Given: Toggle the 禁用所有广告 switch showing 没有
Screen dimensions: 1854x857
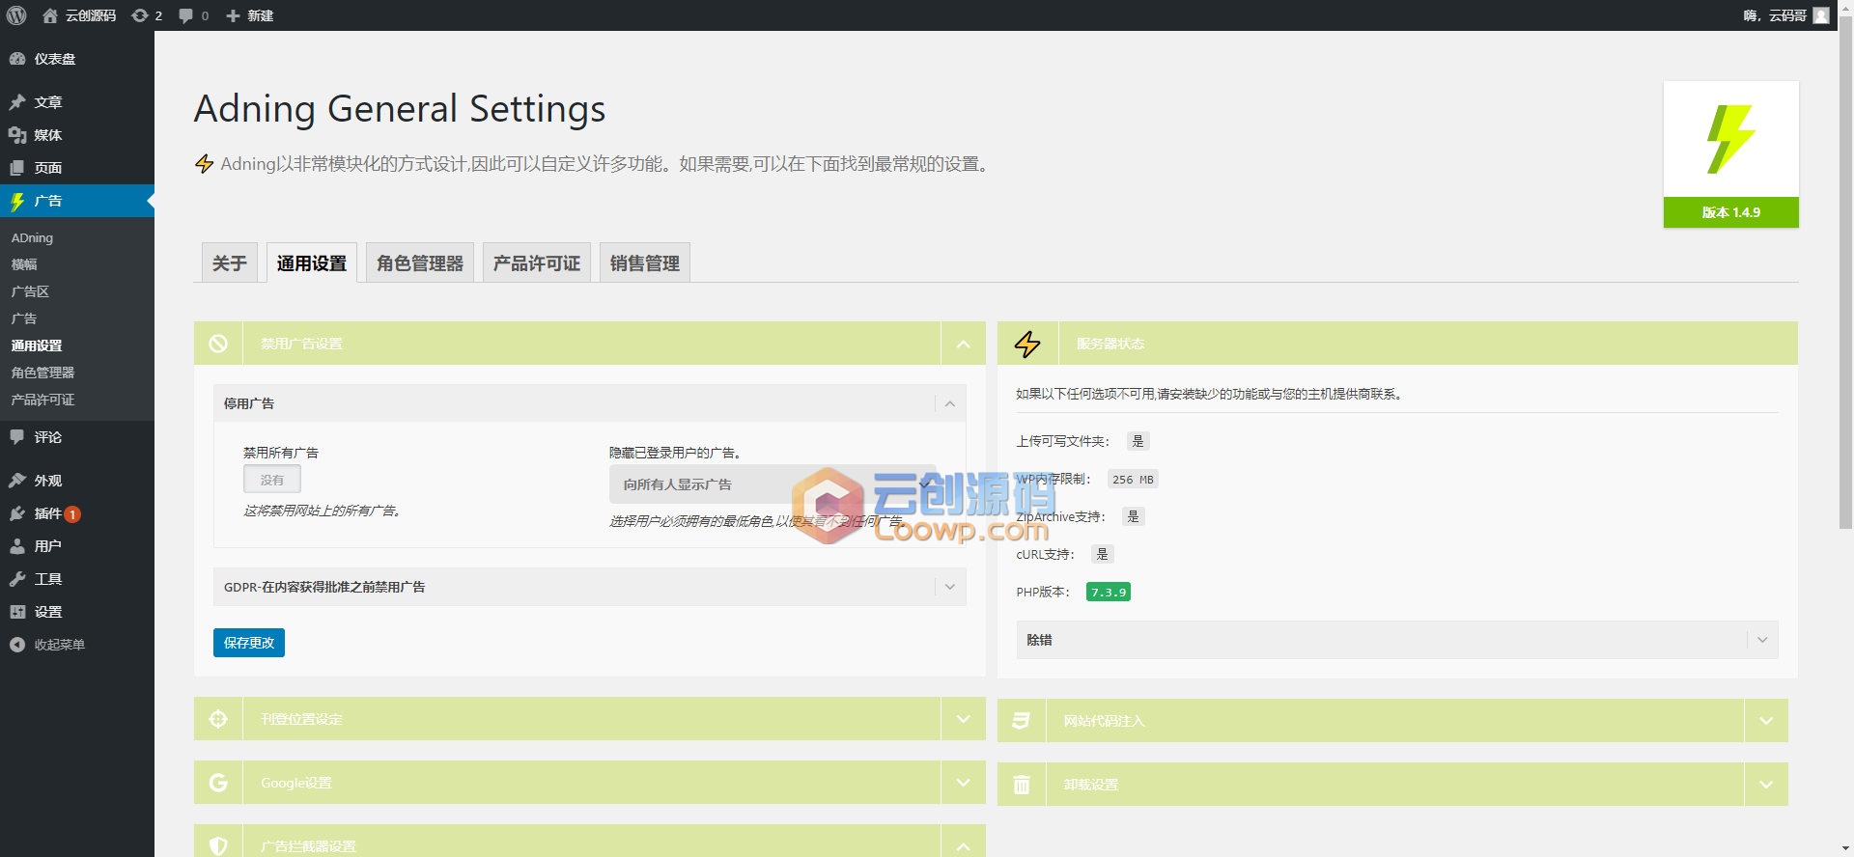Looking at the screenshot, I should (x=272, y=480).
